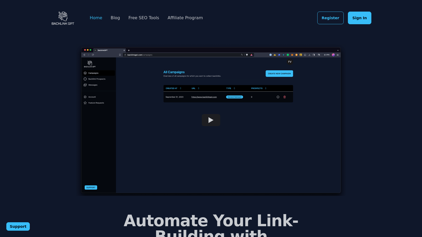Click the Backlink GPT logo in header
This screenshot has height=237, width=422.
(63, 18)
